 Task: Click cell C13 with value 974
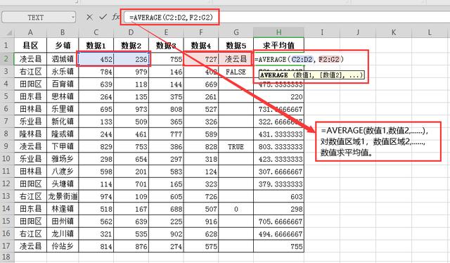tap(96, 196)
